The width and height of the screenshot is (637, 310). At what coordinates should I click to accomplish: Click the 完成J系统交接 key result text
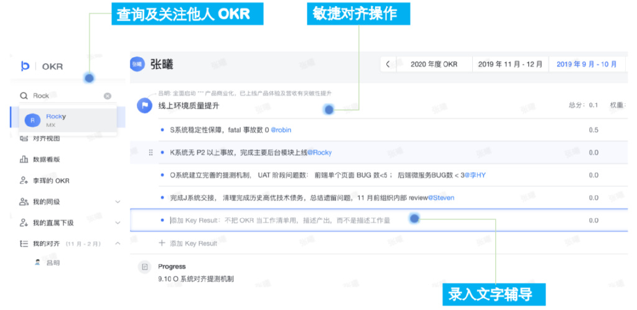299,198
